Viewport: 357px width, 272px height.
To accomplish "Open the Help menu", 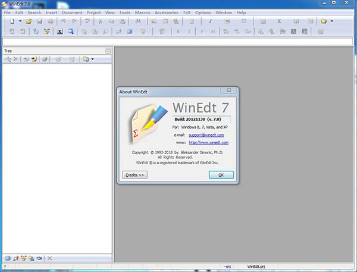I will click(241, 12).
